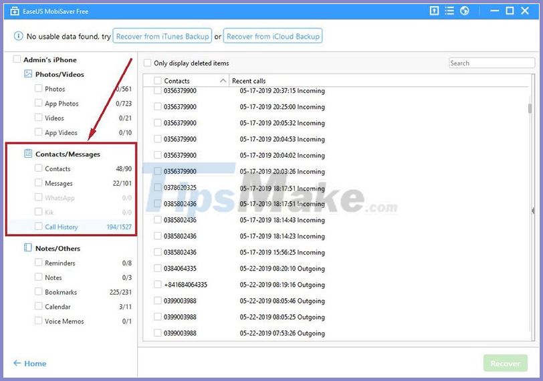Image resolution: width=543 pixels, height=381 pixels.
Task: Click the Contacts count 48/90
Action: click(x=124, y=168)
